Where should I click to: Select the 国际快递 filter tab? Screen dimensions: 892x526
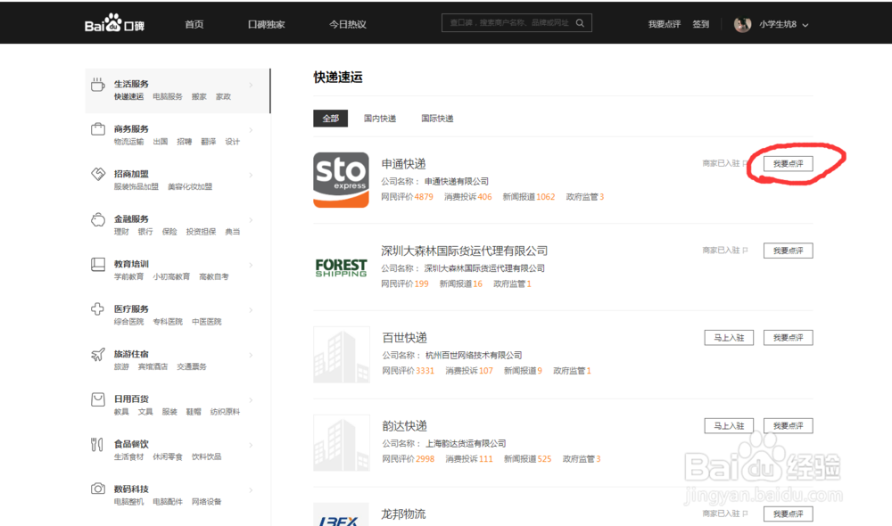[x=437, y=119]
